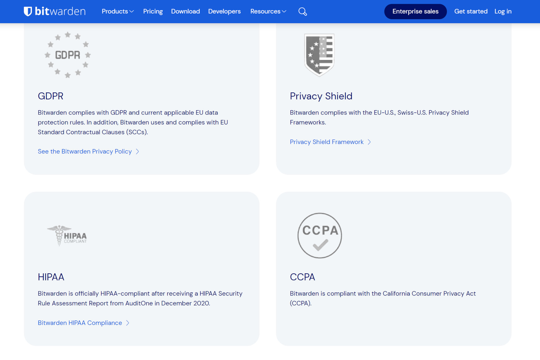Click the search magnifier icon
Viewport: 540px width, 360px height.
click(x=303, y=12)
